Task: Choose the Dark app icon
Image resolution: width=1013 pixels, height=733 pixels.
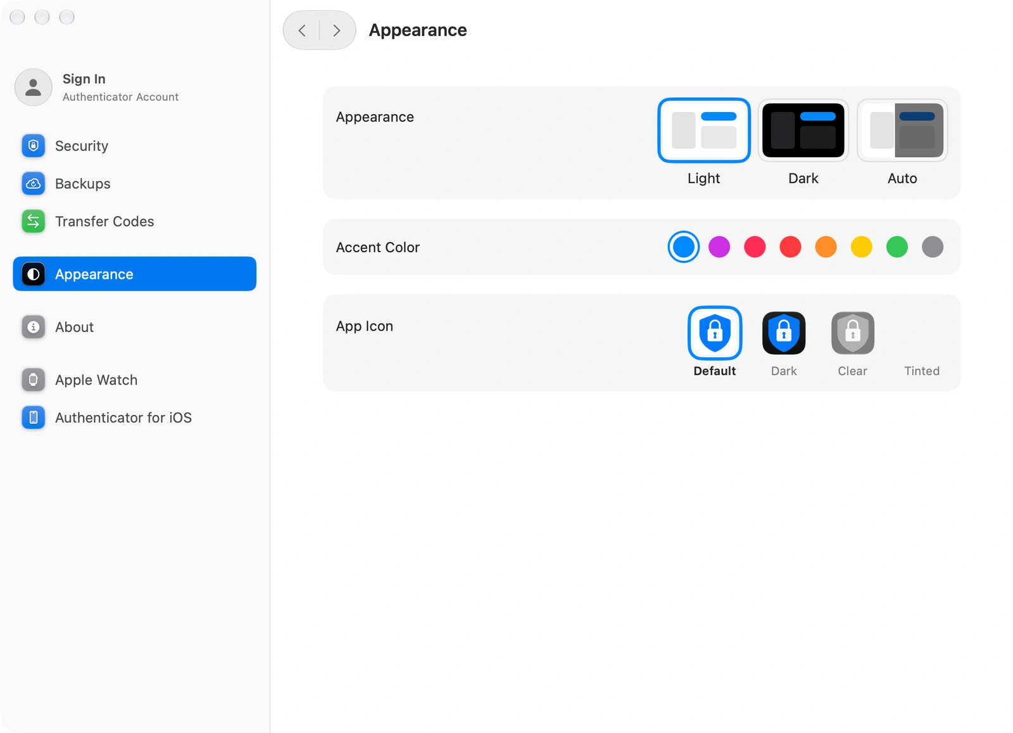Action: [x=784, y=333]
